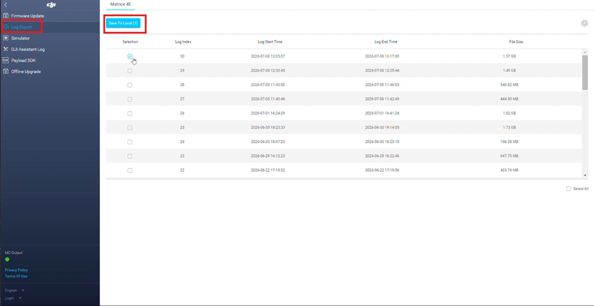594x306 pixels.
Task: Open the English language dropdown
Action: tap(14, 290)
